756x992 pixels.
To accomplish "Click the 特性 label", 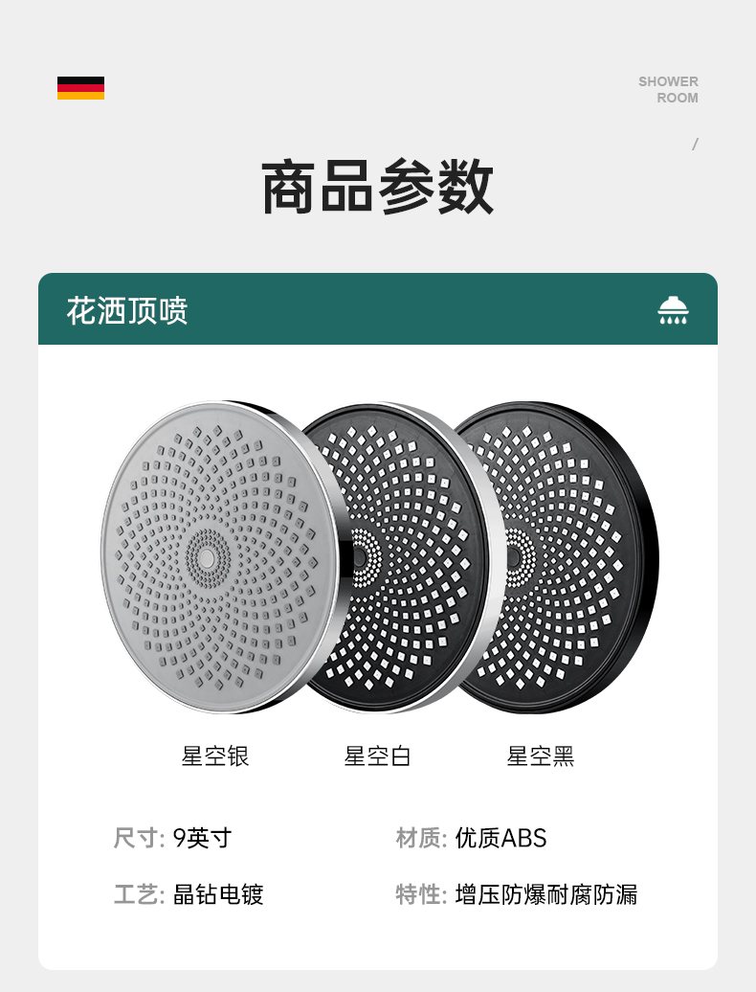I will (421, 894).
